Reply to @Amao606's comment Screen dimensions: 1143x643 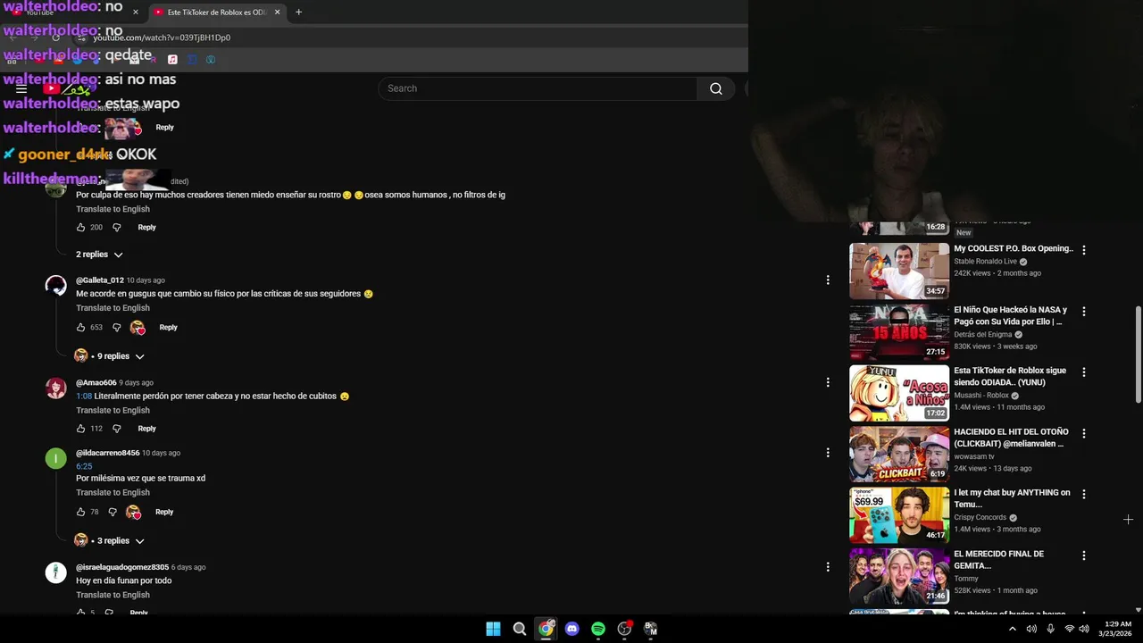[146, 429]
